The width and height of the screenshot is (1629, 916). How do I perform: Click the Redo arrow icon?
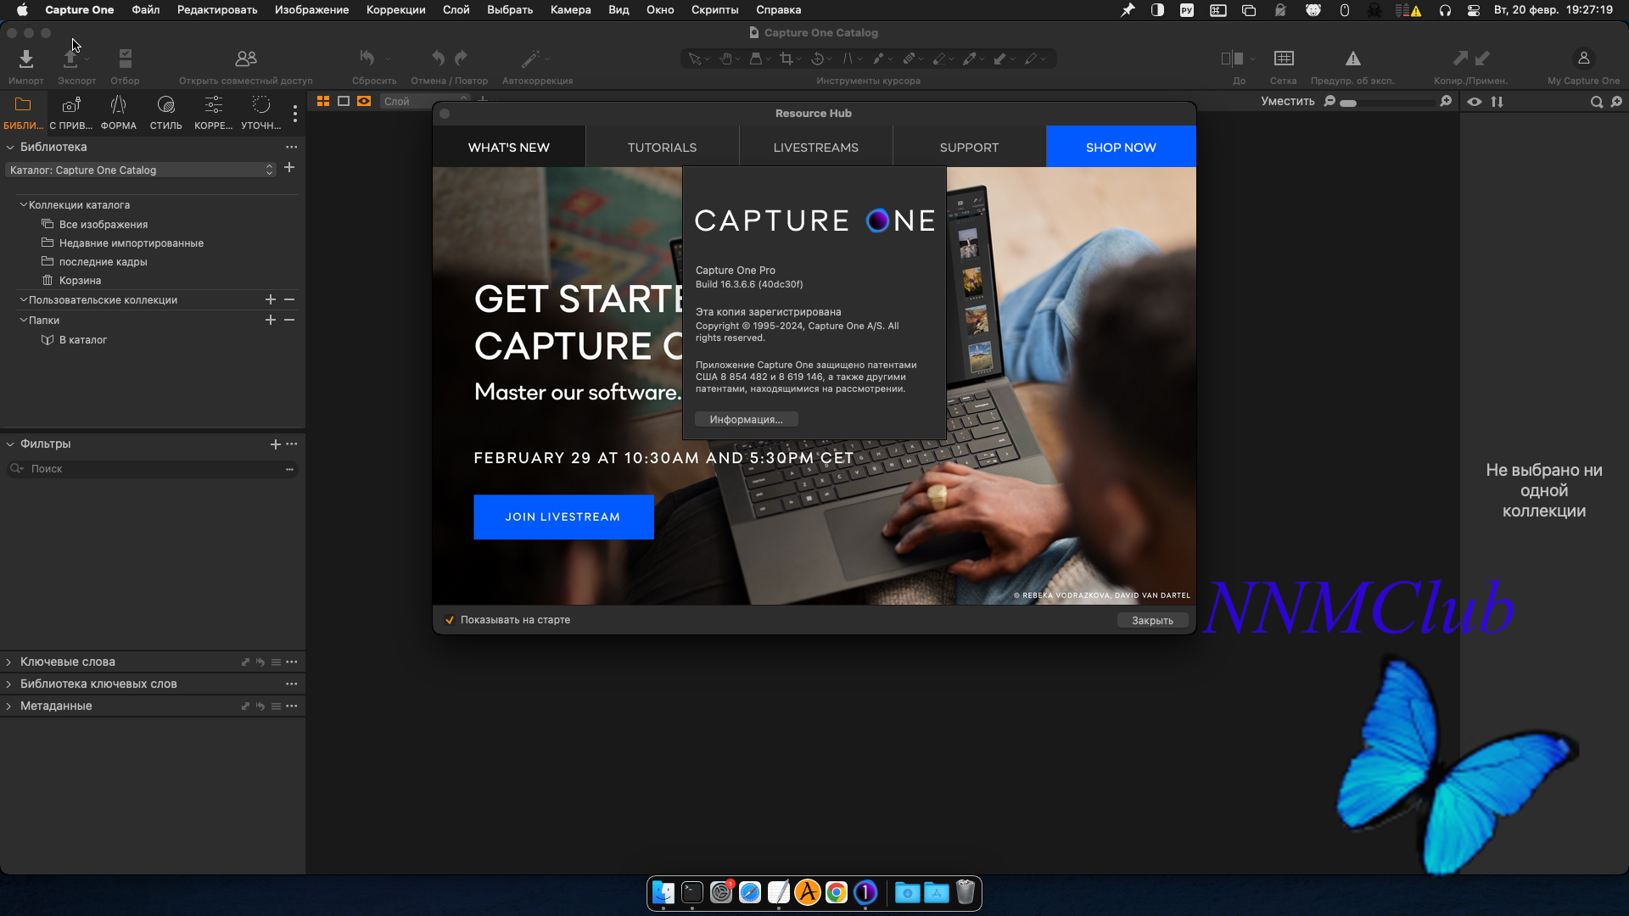462,58
